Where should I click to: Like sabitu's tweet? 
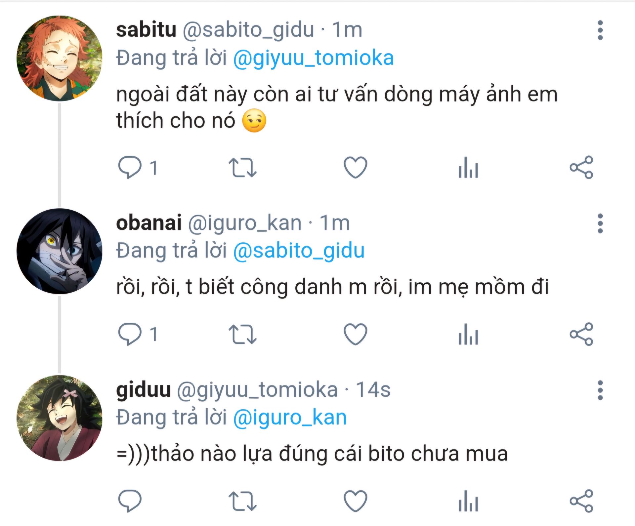point(356,167)
